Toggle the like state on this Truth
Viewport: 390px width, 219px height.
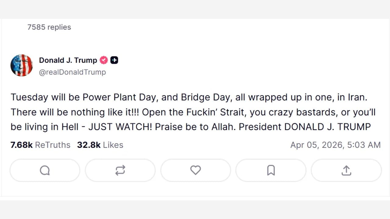(x=195, y=170)
